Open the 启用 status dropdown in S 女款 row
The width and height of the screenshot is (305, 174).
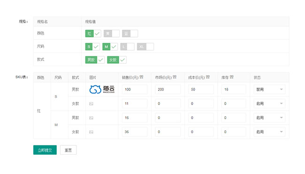click(x=269, y=104)
